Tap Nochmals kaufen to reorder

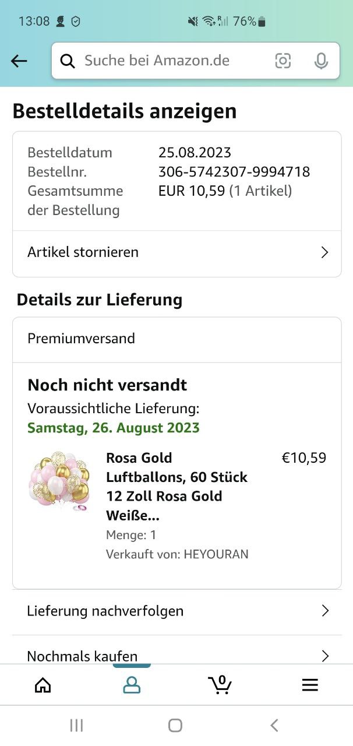click(x=83, y=656)
